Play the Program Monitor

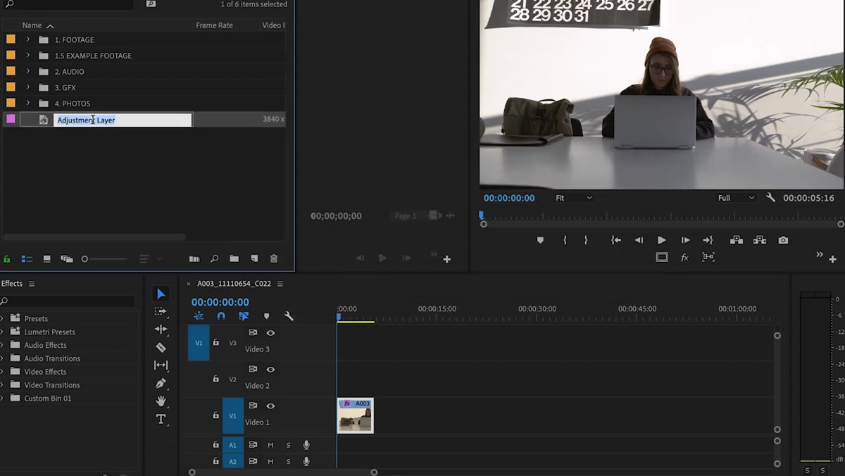point(662,240)
